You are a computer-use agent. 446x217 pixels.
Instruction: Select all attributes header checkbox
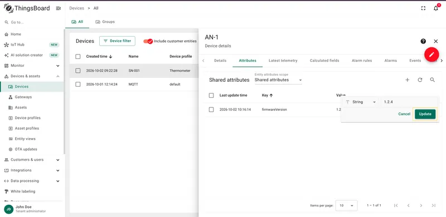(x=211, y=96)
